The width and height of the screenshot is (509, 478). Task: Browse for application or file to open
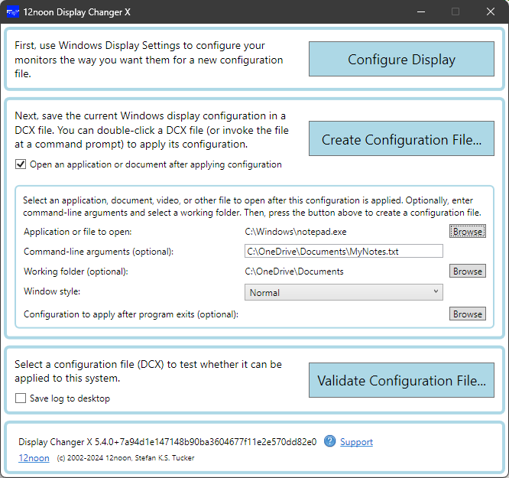click(468, 232)
